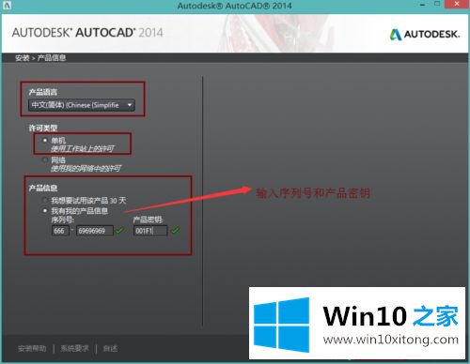Choose 我有我的产品信息 option
Screen dimensions: 470x364
click(45, 211)
